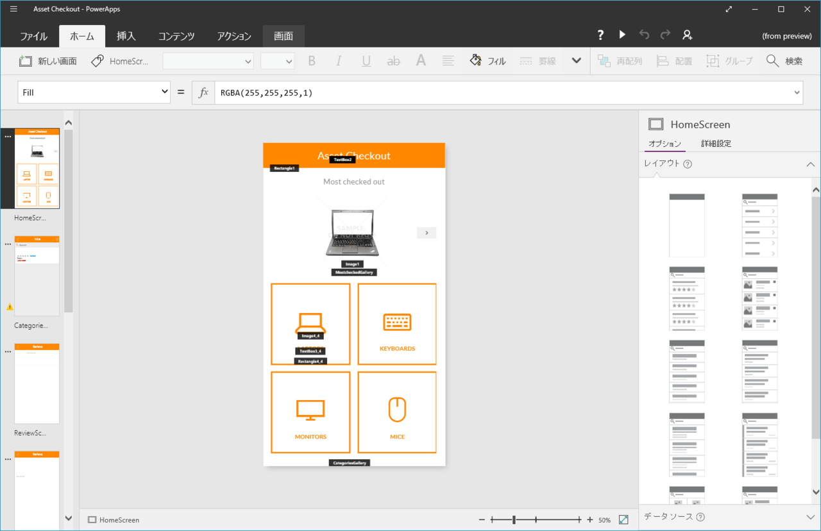Toggle strikethrough formatting
The height and width of the screenshot is (531, 821).
pos(394,61)
